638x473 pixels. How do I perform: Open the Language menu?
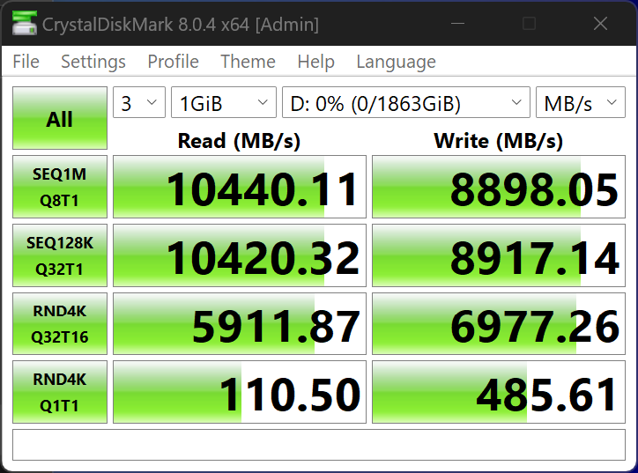pos(396,62)
